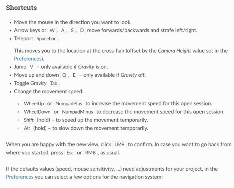Click the Shortcuts heading
234x188 pixels.
(x=21, y=8)
